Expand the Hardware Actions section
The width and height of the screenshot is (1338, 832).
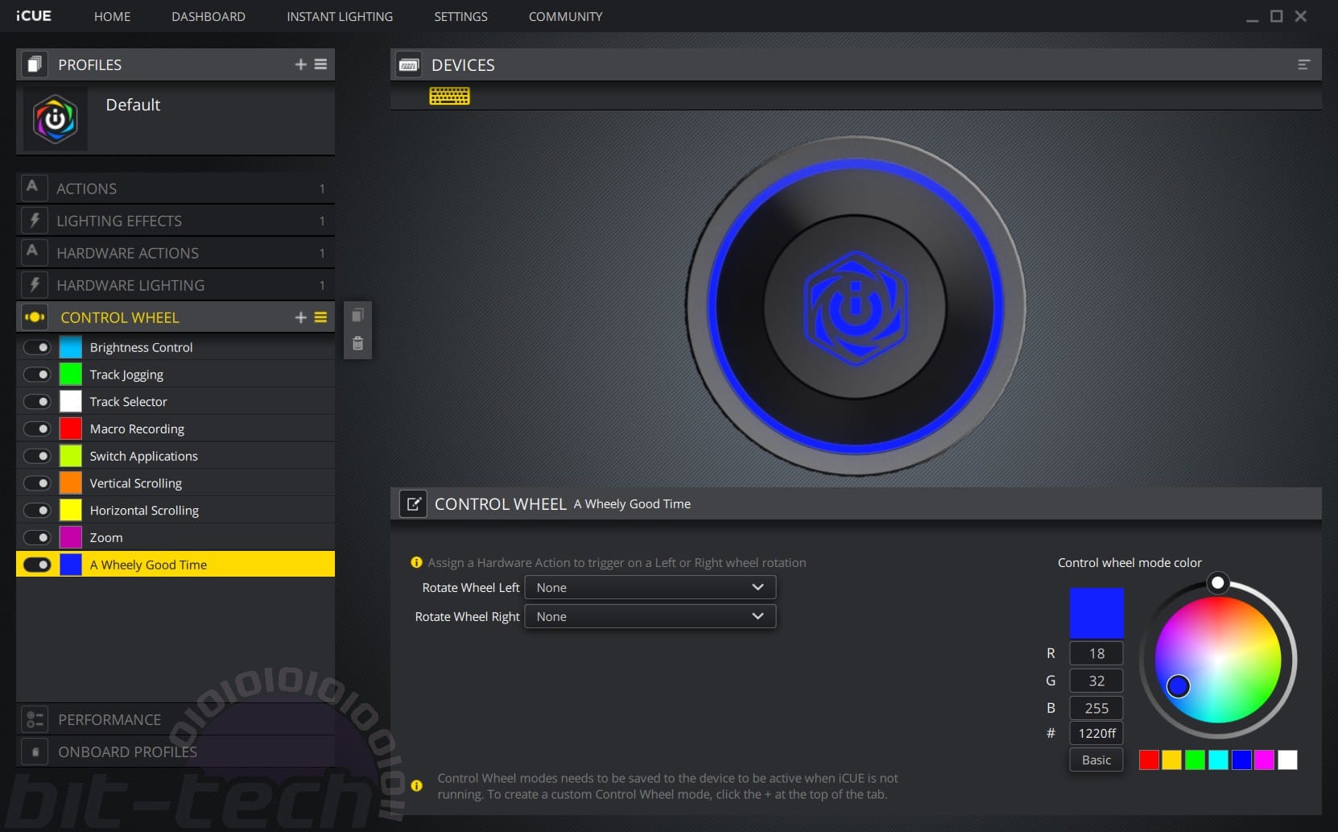176,252
